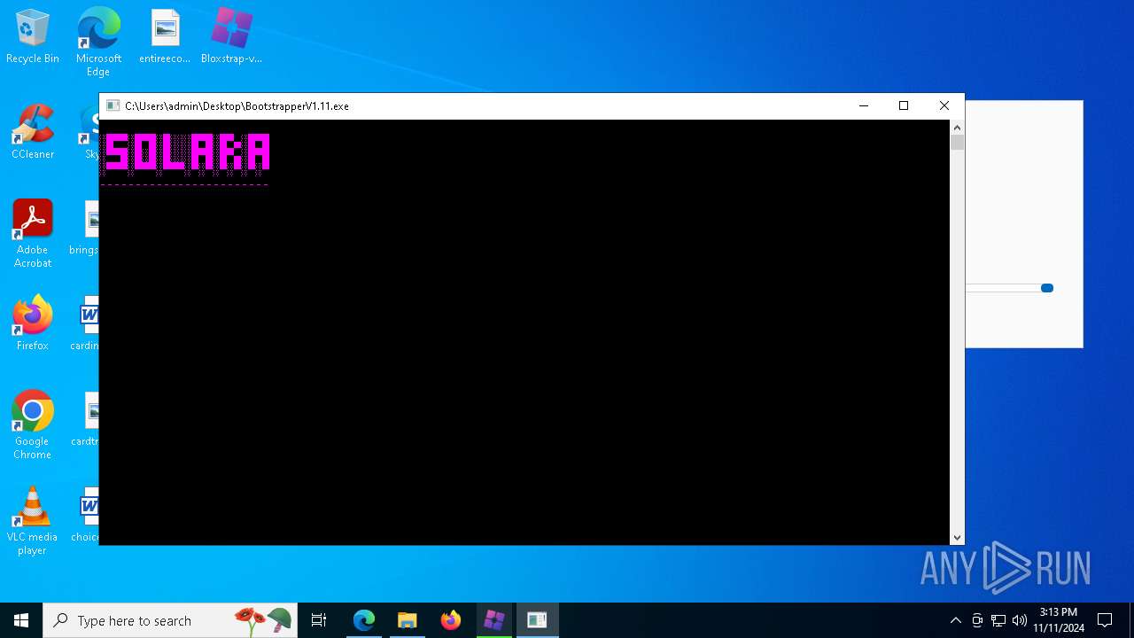Open Google Chrome desktop shortcut

tap(33, 425)
